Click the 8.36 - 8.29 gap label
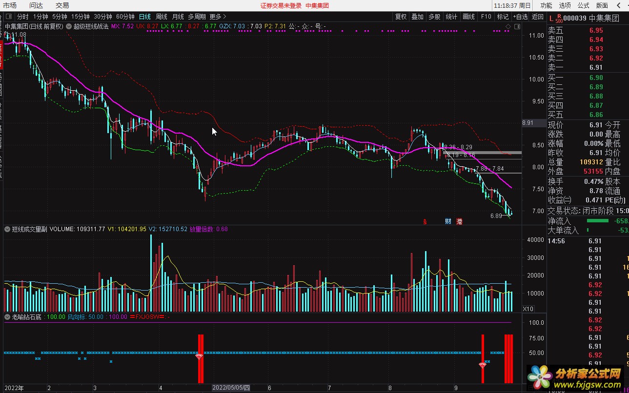The image size is (629, 393). pos(458,147)
